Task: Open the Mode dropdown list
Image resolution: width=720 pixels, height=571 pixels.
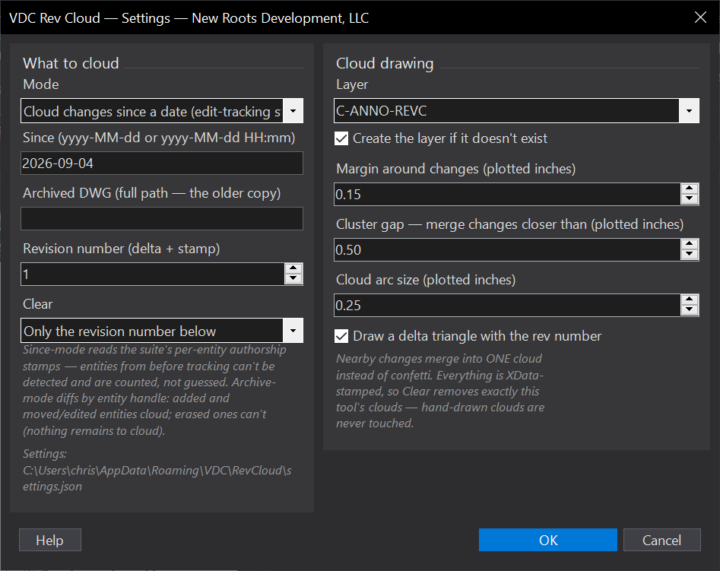Action: [x=162, y=111]
